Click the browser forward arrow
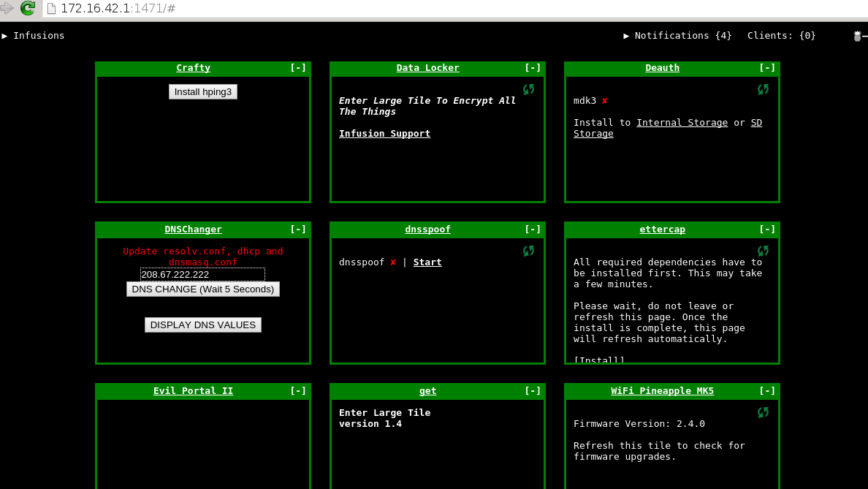 [x=7, y=8]
